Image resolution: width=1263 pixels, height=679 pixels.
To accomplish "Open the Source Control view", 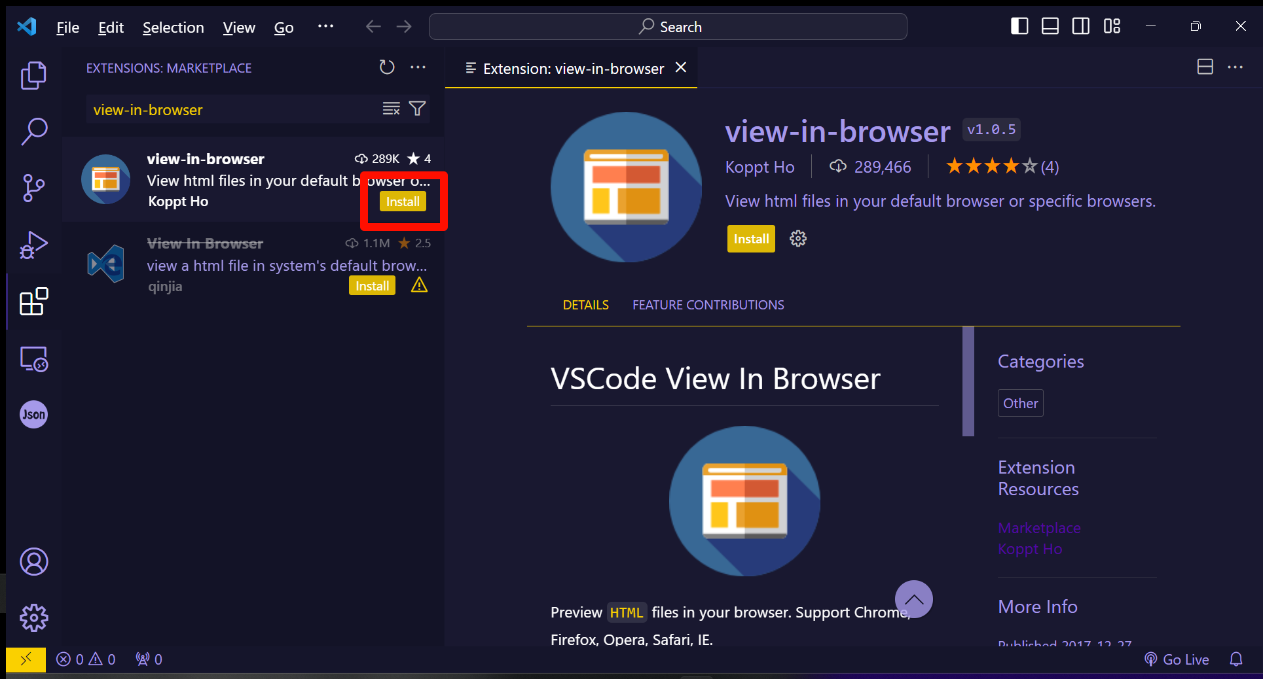I will tap(33, 188).
